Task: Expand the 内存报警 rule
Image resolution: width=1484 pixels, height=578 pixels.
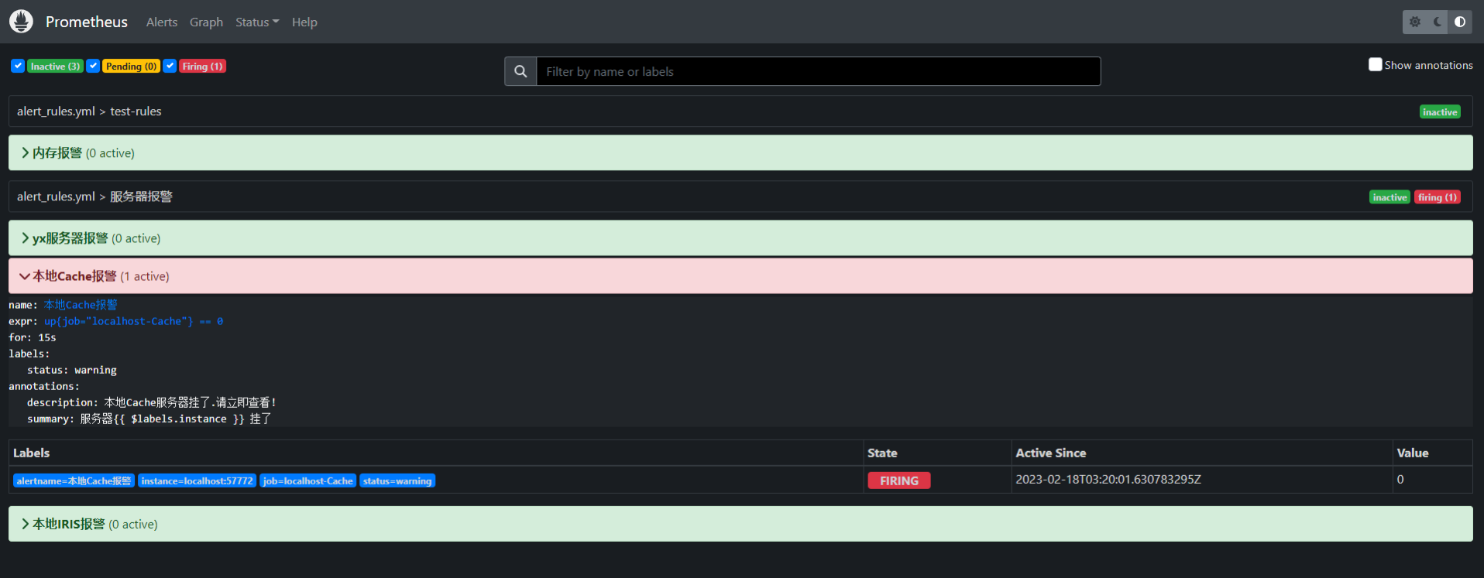Action: pos(740,153)
